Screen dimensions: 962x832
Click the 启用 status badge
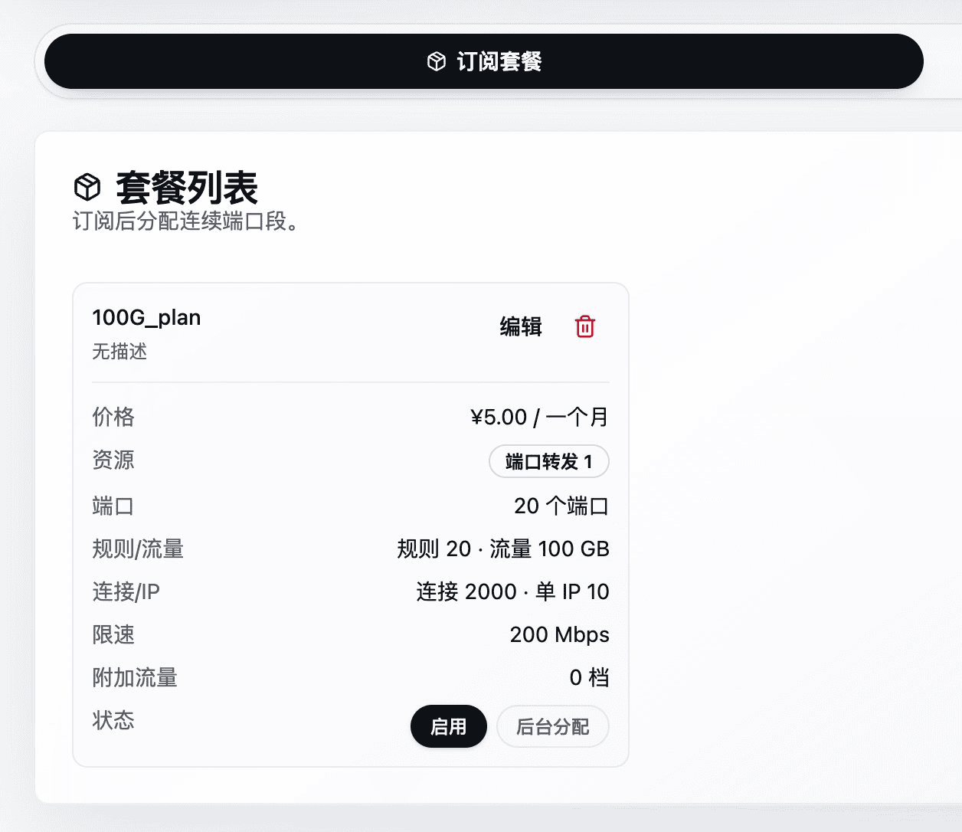[x=449, y=726]
